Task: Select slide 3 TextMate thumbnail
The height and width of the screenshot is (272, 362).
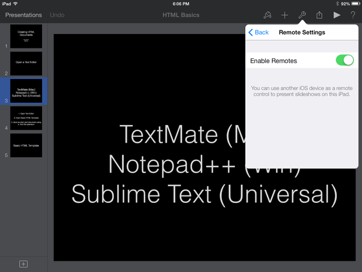Action: [26, 91]
